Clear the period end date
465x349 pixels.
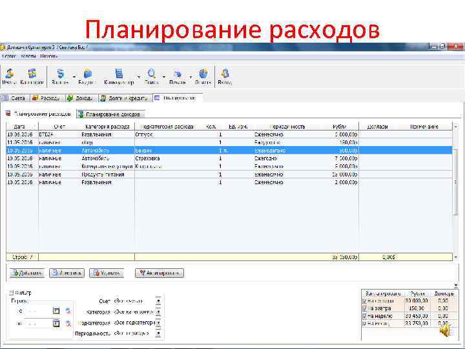(x=68, y=323)
